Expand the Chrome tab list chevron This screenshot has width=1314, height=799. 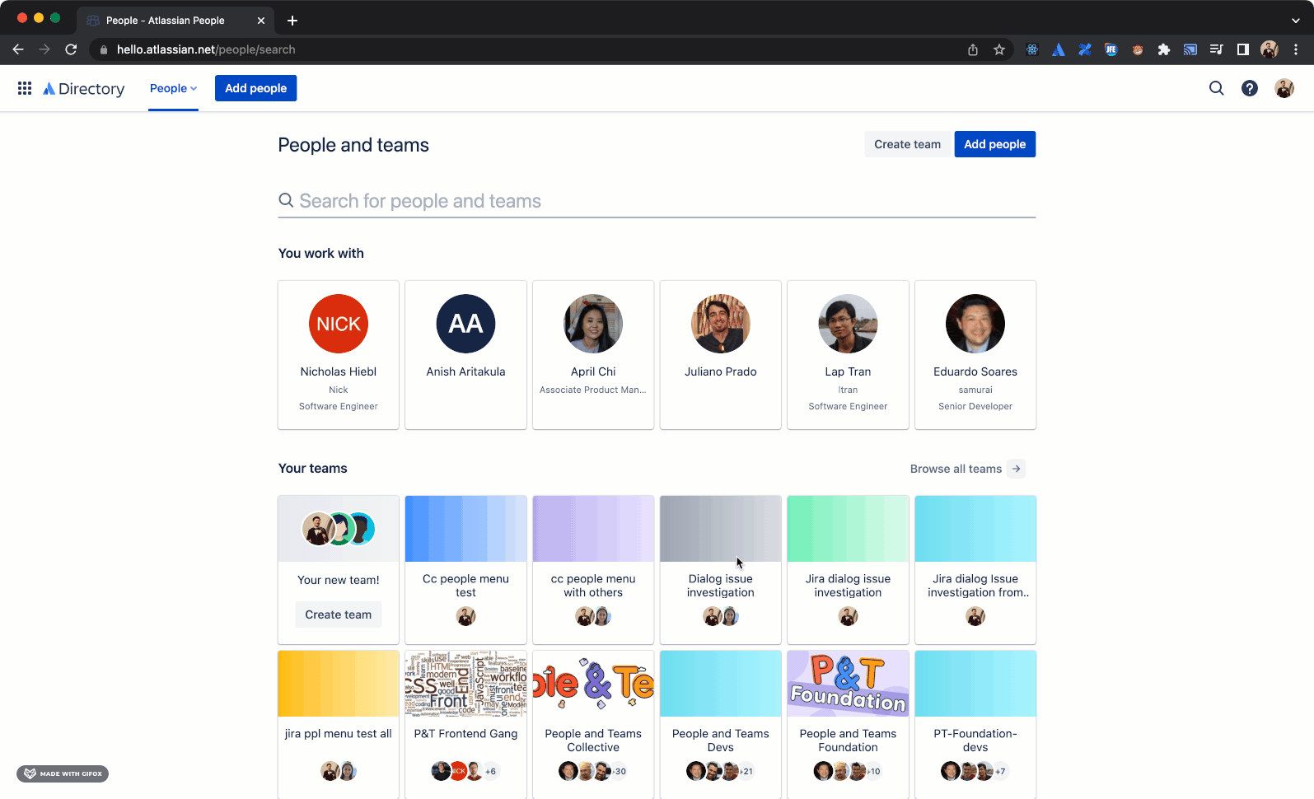pos(1296,21)
